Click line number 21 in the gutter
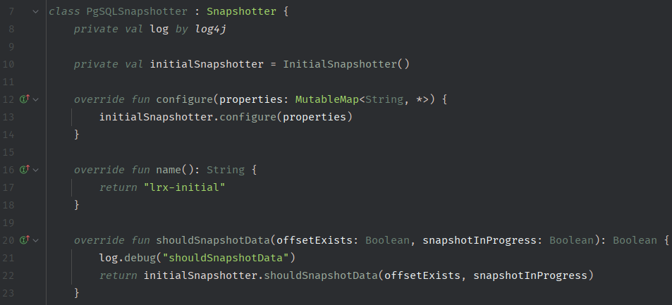 (9, 257)
